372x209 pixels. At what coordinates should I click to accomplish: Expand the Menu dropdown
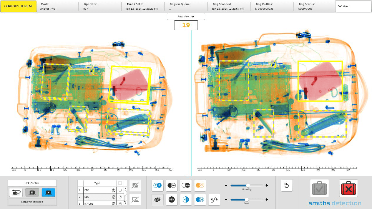click(353, 6)
